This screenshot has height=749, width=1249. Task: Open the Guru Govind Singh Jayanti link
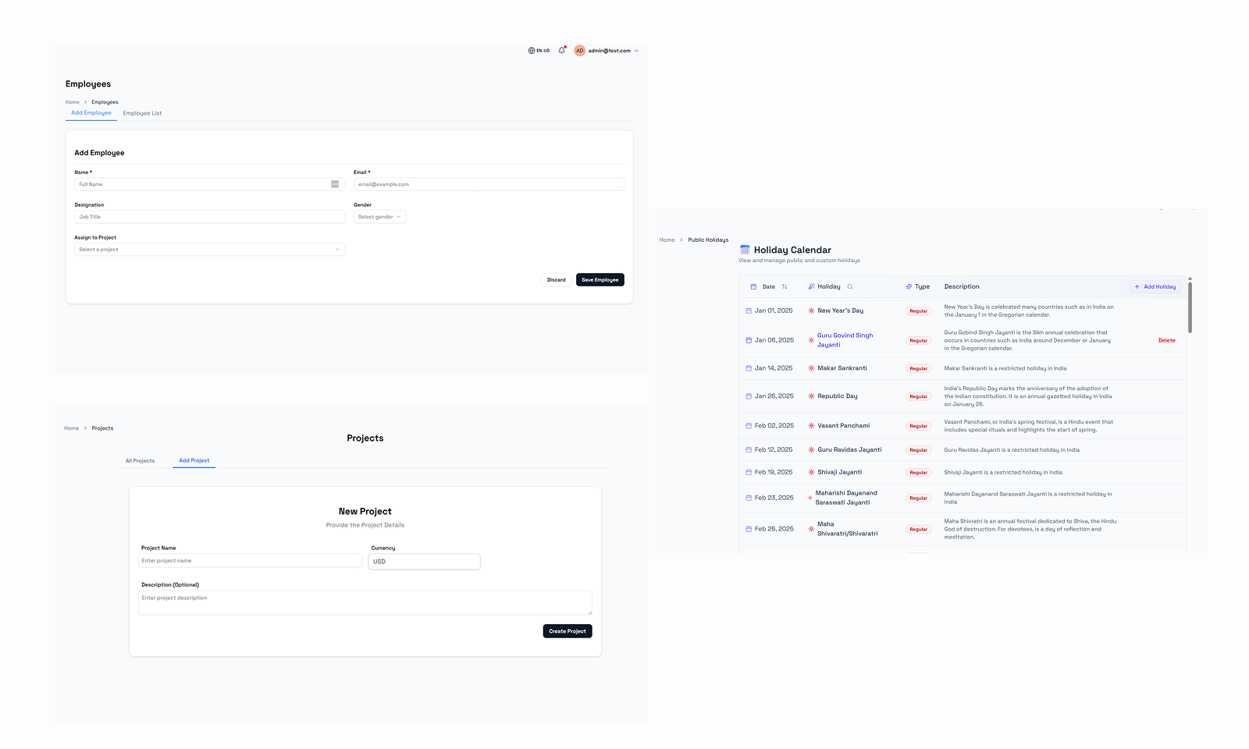[x=845, y=339]
